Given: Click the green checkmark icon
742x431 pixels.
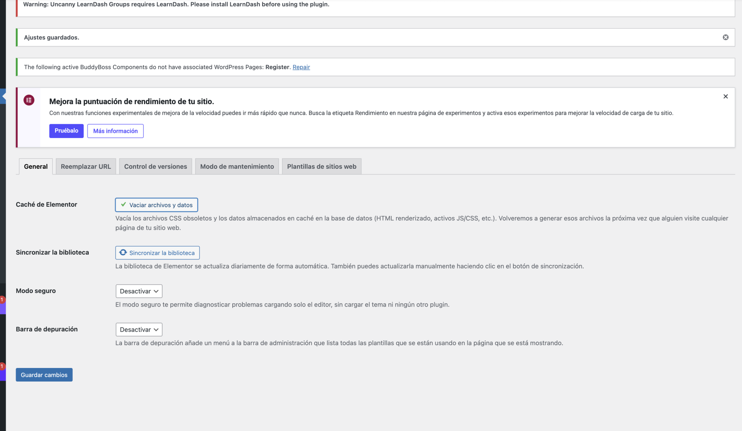Looking at the screenshot, I should click(x=124, y=205).
